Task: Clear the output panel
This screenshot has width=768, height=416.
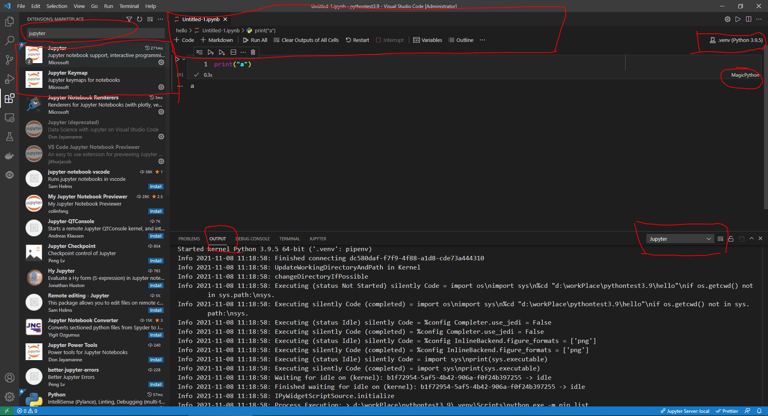Action: pyautogui.click(x=720, y=239)
